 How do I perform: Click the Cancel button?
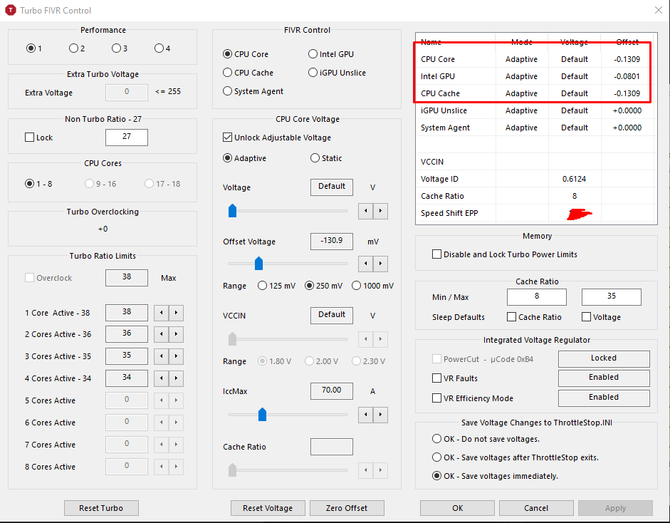(x=536, y=508)
